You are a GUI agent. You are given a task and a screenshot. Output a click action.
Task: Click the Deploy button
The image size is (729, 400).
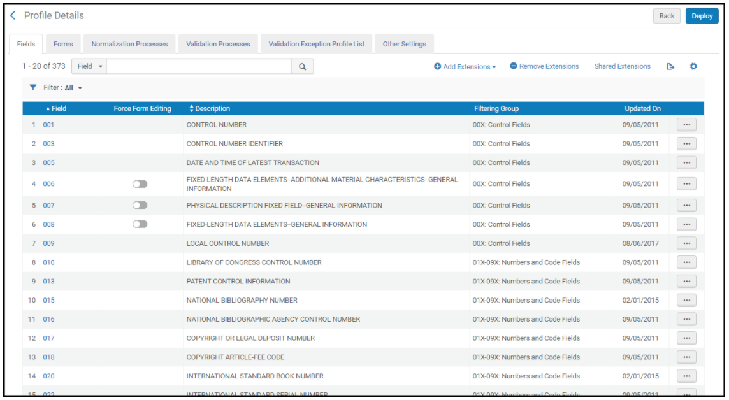click(702, 16)
